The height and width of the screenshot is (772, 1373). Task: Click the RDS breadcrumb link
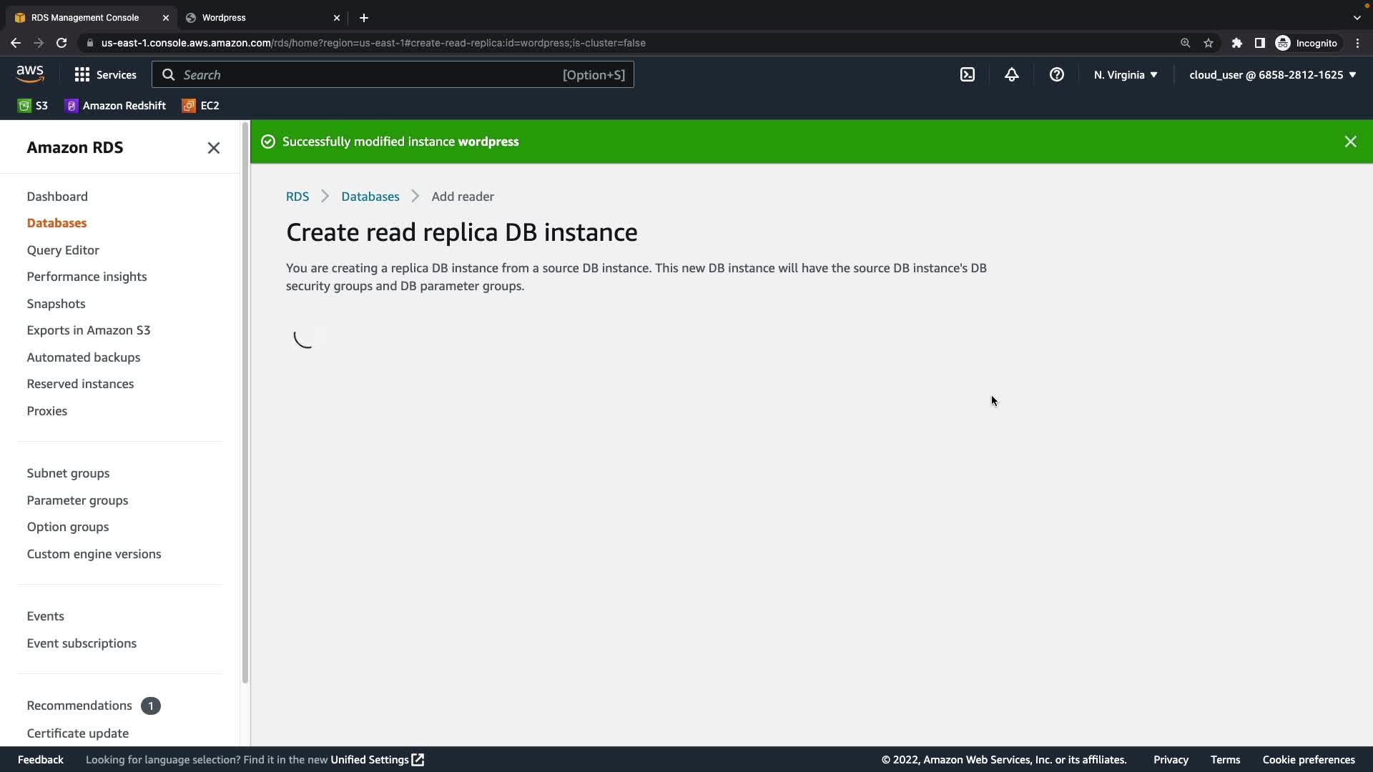click(x=297, y=196)
